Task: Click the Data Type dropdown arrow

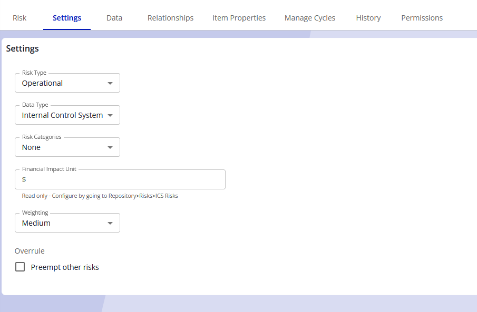Action: [110, 115]
